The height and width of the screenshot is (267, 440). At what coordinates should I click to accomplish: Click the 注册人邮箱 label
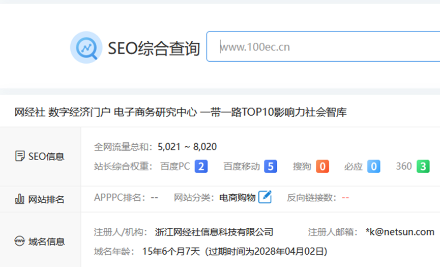tap(333, 232)
